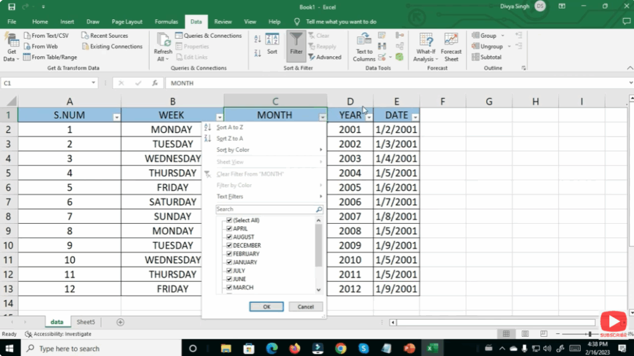
Task: Click the filter menu Search box
Action: (265, 210)
